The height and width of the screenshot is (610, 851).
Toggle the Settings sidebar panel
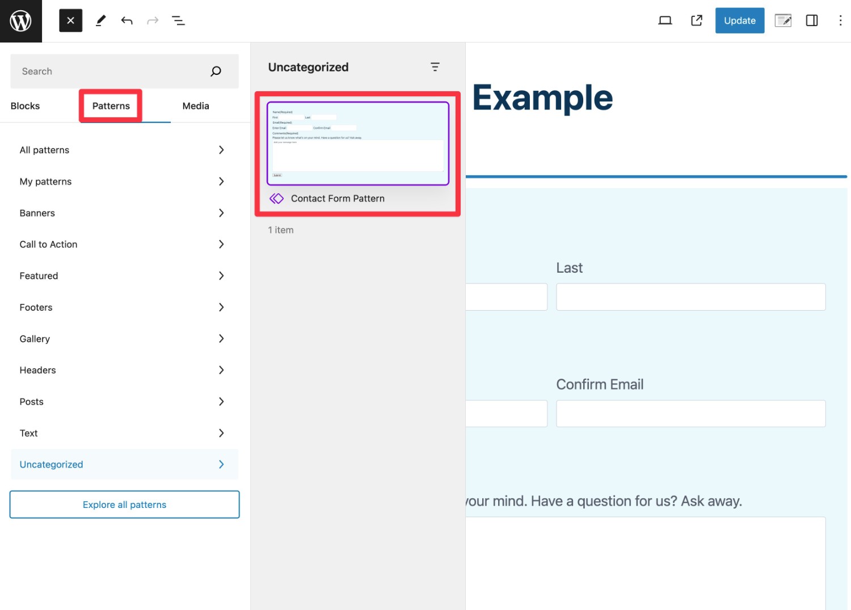(811, 21)
